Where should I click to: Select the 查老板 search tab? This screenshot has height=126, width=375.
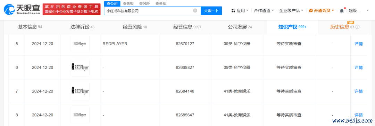128,3
